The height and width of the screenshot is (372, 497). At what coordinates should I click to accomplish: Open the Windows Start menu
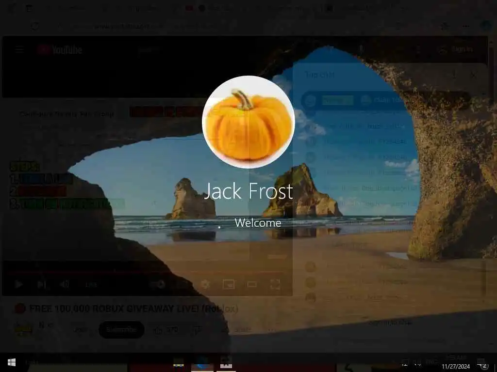click(12, 362)
